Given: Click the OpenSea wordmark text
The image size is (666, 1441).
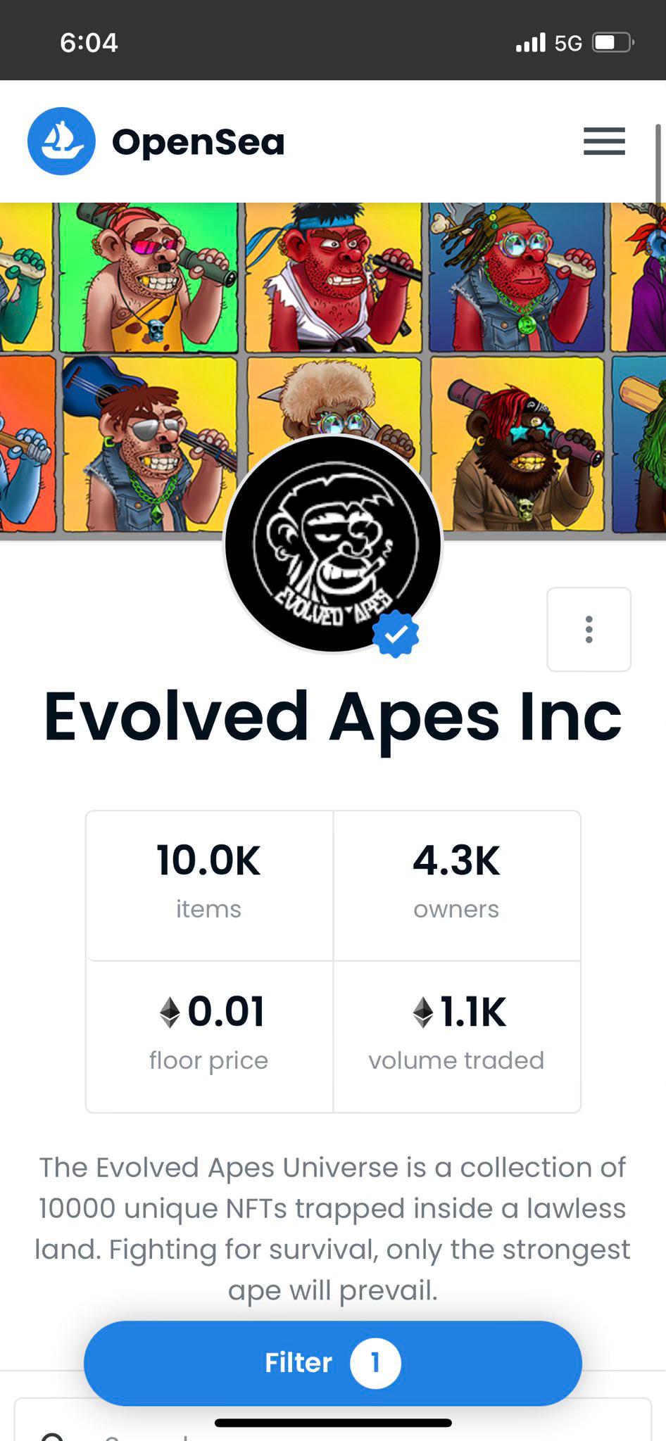Looking at the screenshot, I should 199,142.
